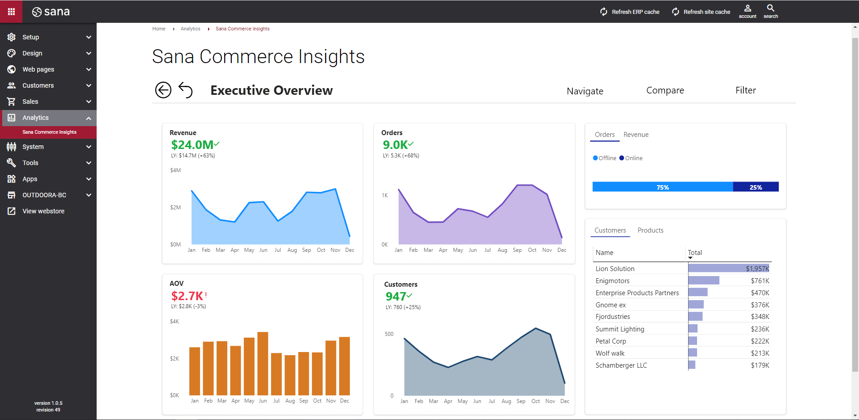The height and width of the screenshot is (420, 859).
Task: Collapse the Analytics menu chevron
Action: 89,118
